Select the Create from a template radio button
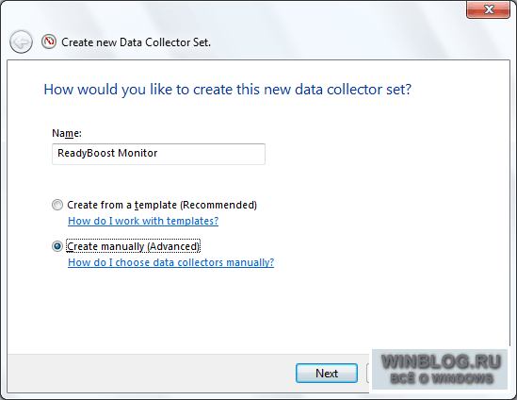517x400 pixels. [57, 205]
